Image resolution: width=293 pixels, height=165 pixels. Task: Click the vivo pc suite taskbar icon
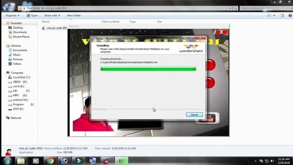pyautogui.click(x=107, y=161)
